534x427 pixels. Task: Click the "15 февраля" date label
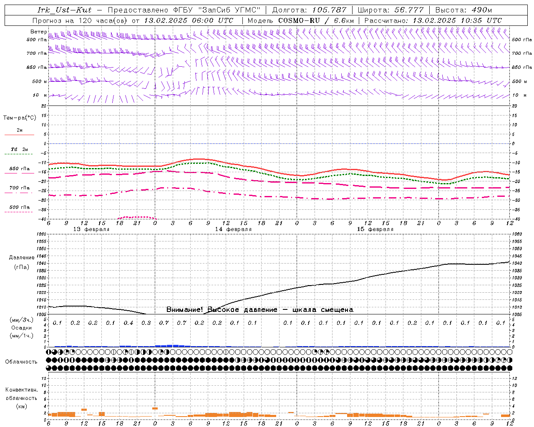point(375,229)
